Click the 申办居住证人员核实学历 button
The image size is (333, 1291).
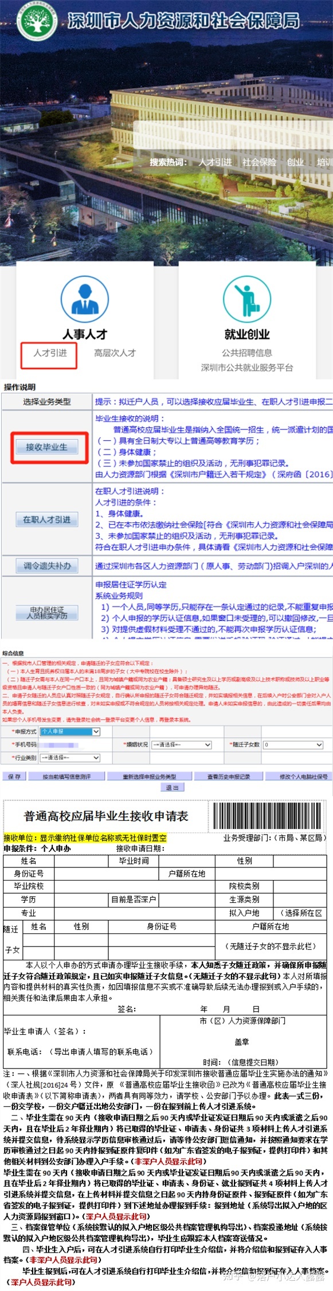click(47, 612)
